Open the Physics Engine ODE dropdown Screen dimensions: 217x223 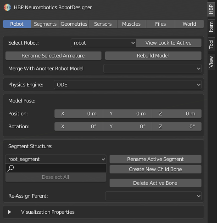tap(128, 85)
